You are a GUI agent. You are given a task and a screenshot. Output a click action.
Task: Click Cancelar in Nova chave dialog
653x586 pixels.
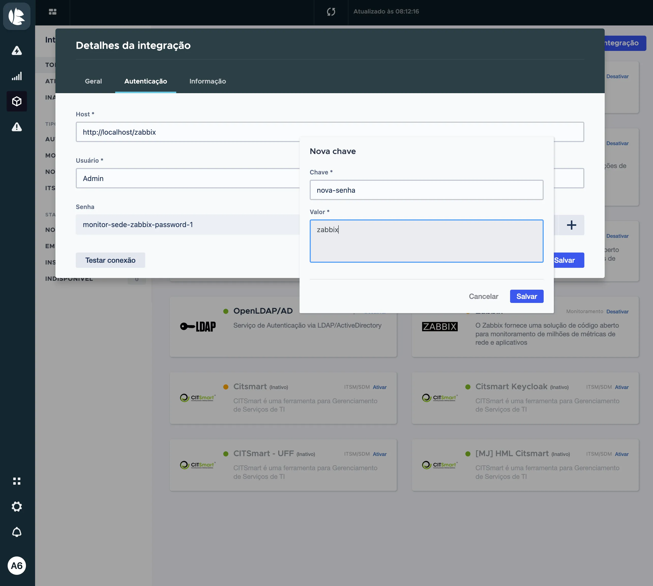coord(483,296)
